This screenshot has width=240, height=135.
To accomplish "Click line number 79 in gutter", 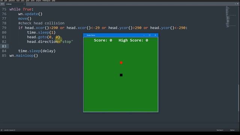I will coord(4,28).
